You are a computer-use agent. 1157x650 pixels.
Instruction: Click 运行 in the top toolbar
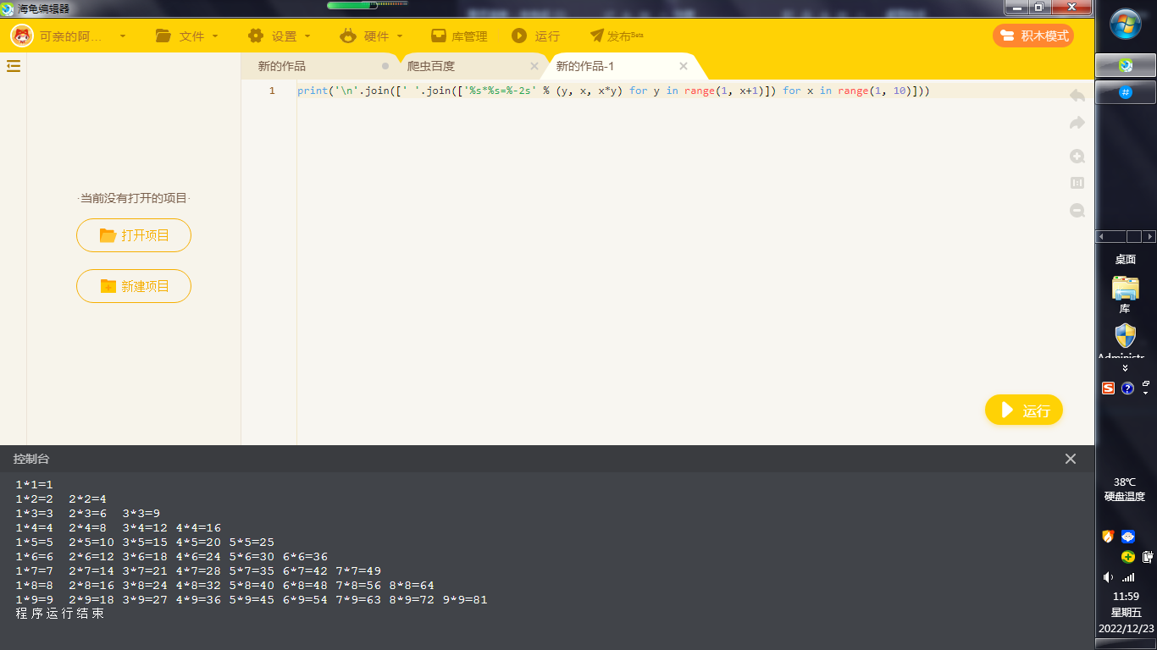pyautogui.click(x=535, y=36)
